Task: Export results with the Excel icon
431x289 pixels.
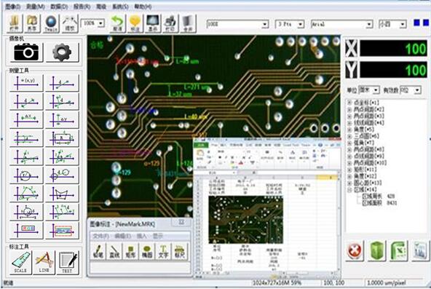Action: tap(398, 250)
